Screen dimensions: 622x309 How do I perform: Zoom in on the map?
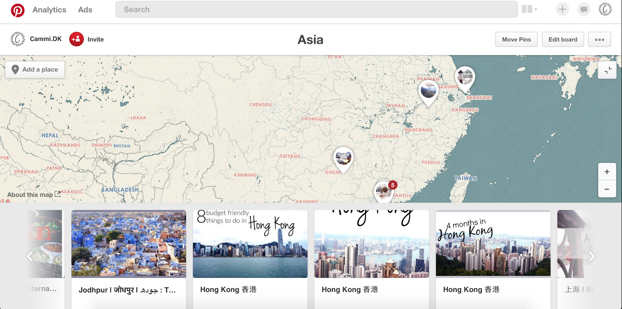coord(607,172)
